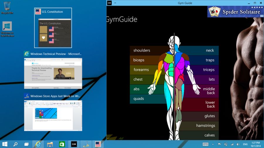264x148 pixels.
Task: Open Action Center flag tray icon
Action: (219, 144)
